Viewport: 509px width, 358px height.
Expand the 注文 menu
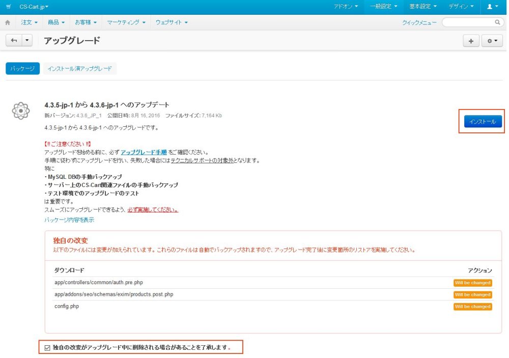coord(29,22)
